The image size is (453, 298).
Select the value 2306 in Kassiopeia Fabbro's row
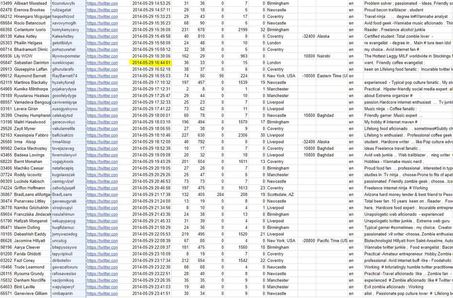[x=242, y=135]
